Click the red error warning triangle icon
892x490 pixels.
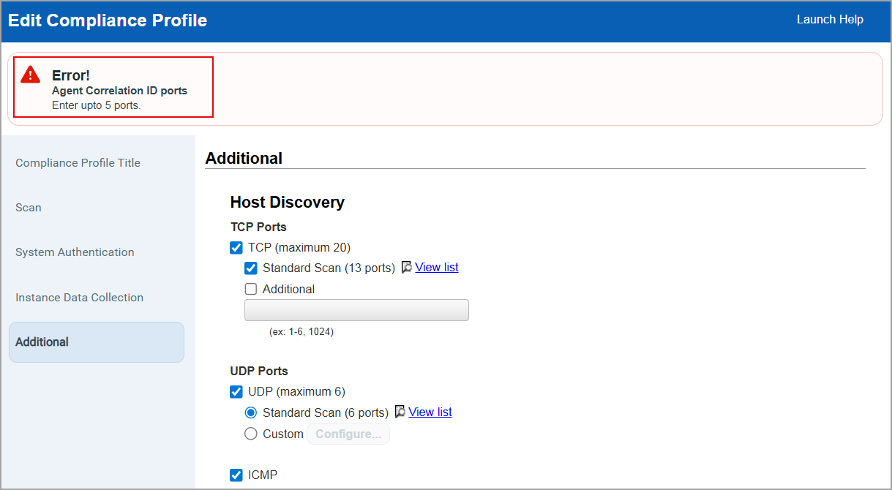pyautogui.click(x=30, y=74)
